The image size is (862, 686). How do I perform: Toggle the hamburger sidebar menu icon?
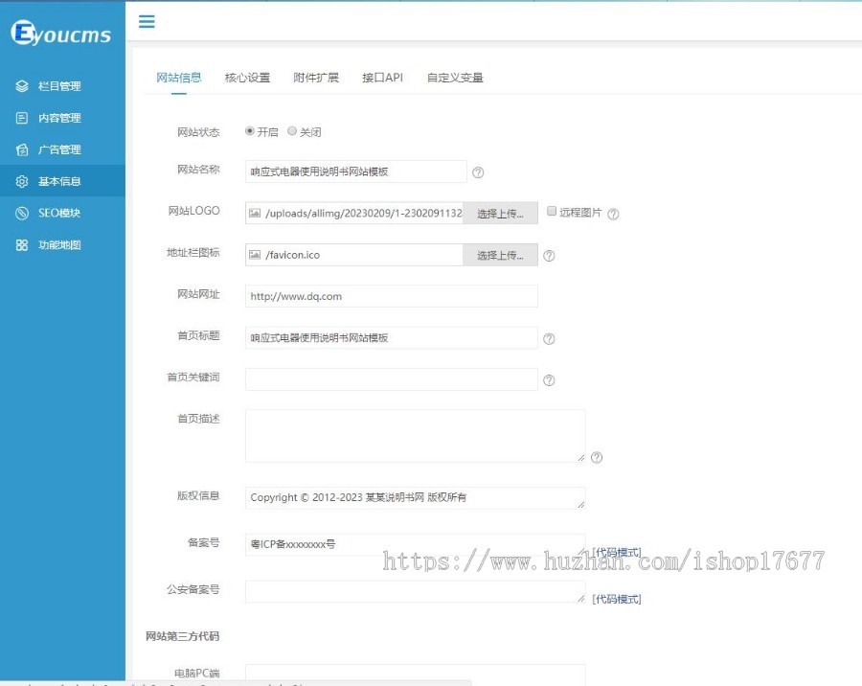tap(147, 21)
